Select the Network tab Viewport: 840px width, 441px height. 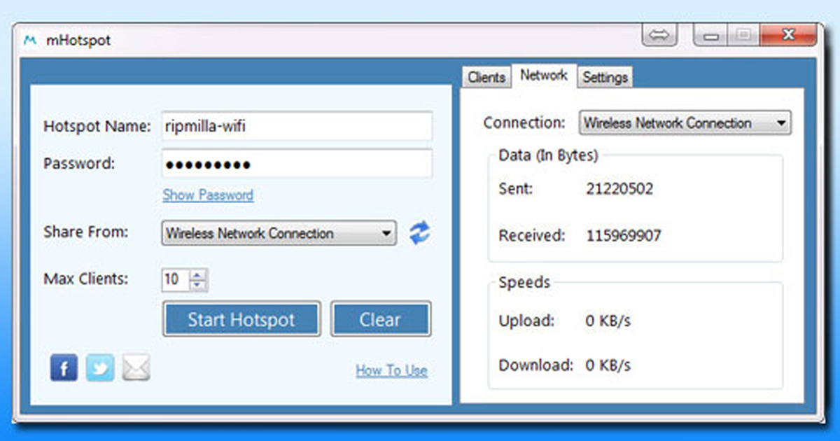point(544,76)
